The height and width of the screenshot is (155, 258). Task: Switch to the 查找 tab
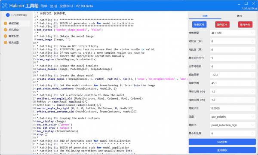click(240, 16)
